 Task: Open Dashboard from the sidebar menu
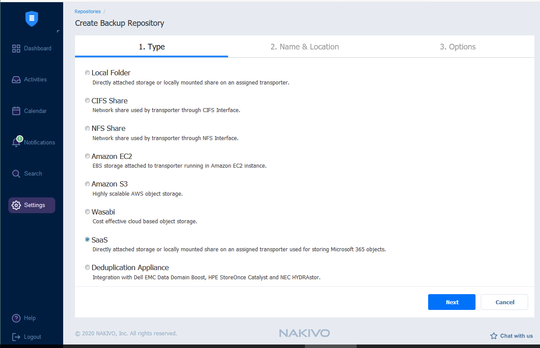click(38, 49)
